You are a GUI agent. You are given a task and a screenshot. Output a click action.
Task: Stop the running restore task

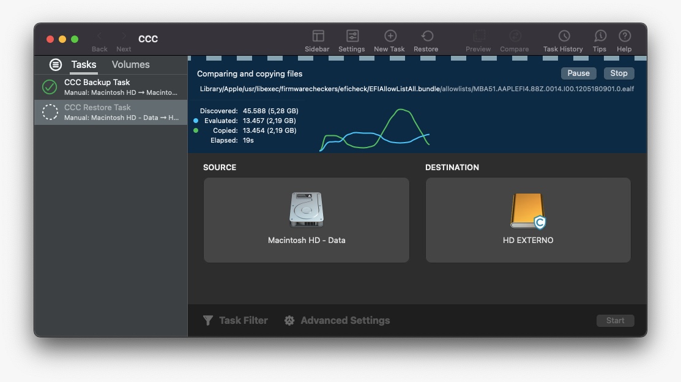click(619, 73)
